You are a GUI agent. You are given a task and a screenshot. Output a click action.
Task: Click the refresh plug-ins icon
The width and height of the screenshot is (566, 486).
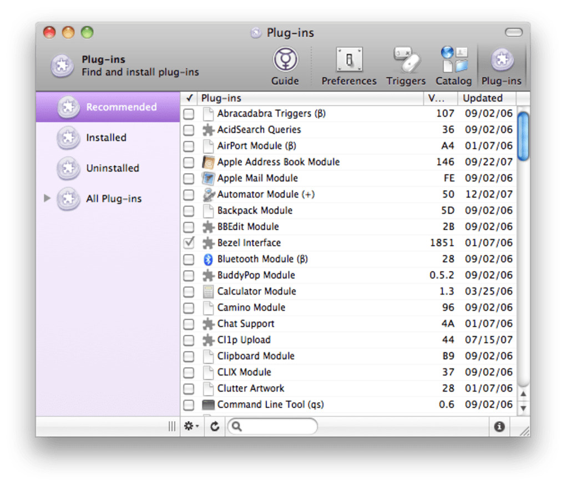[x=215, y=427]
